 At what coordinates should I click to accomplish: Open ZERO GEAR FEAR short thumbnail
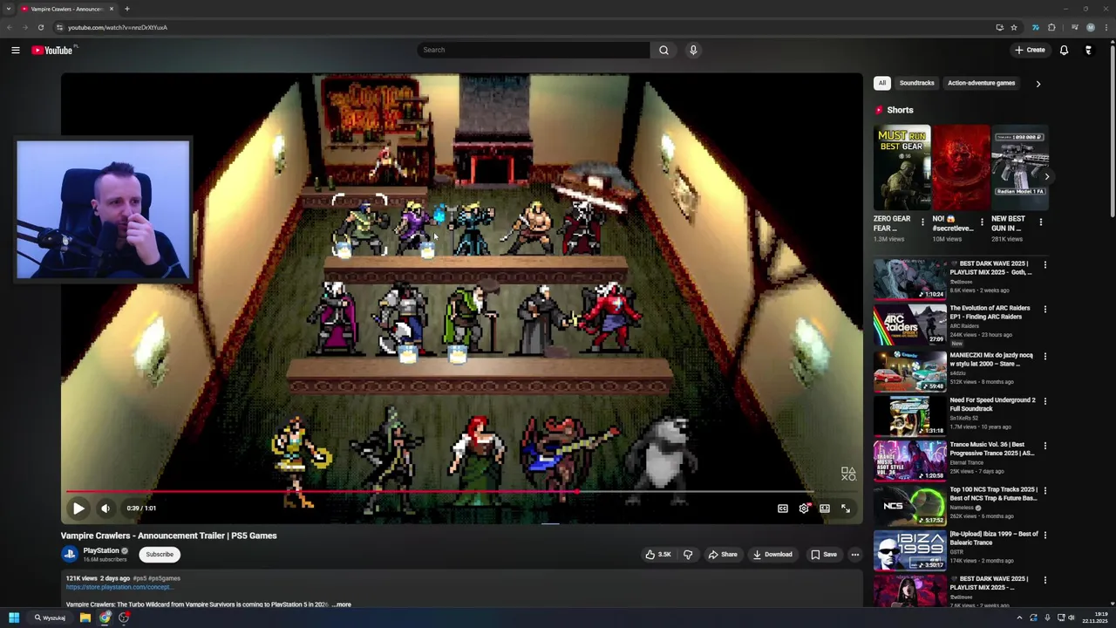(x=902, y=167)
